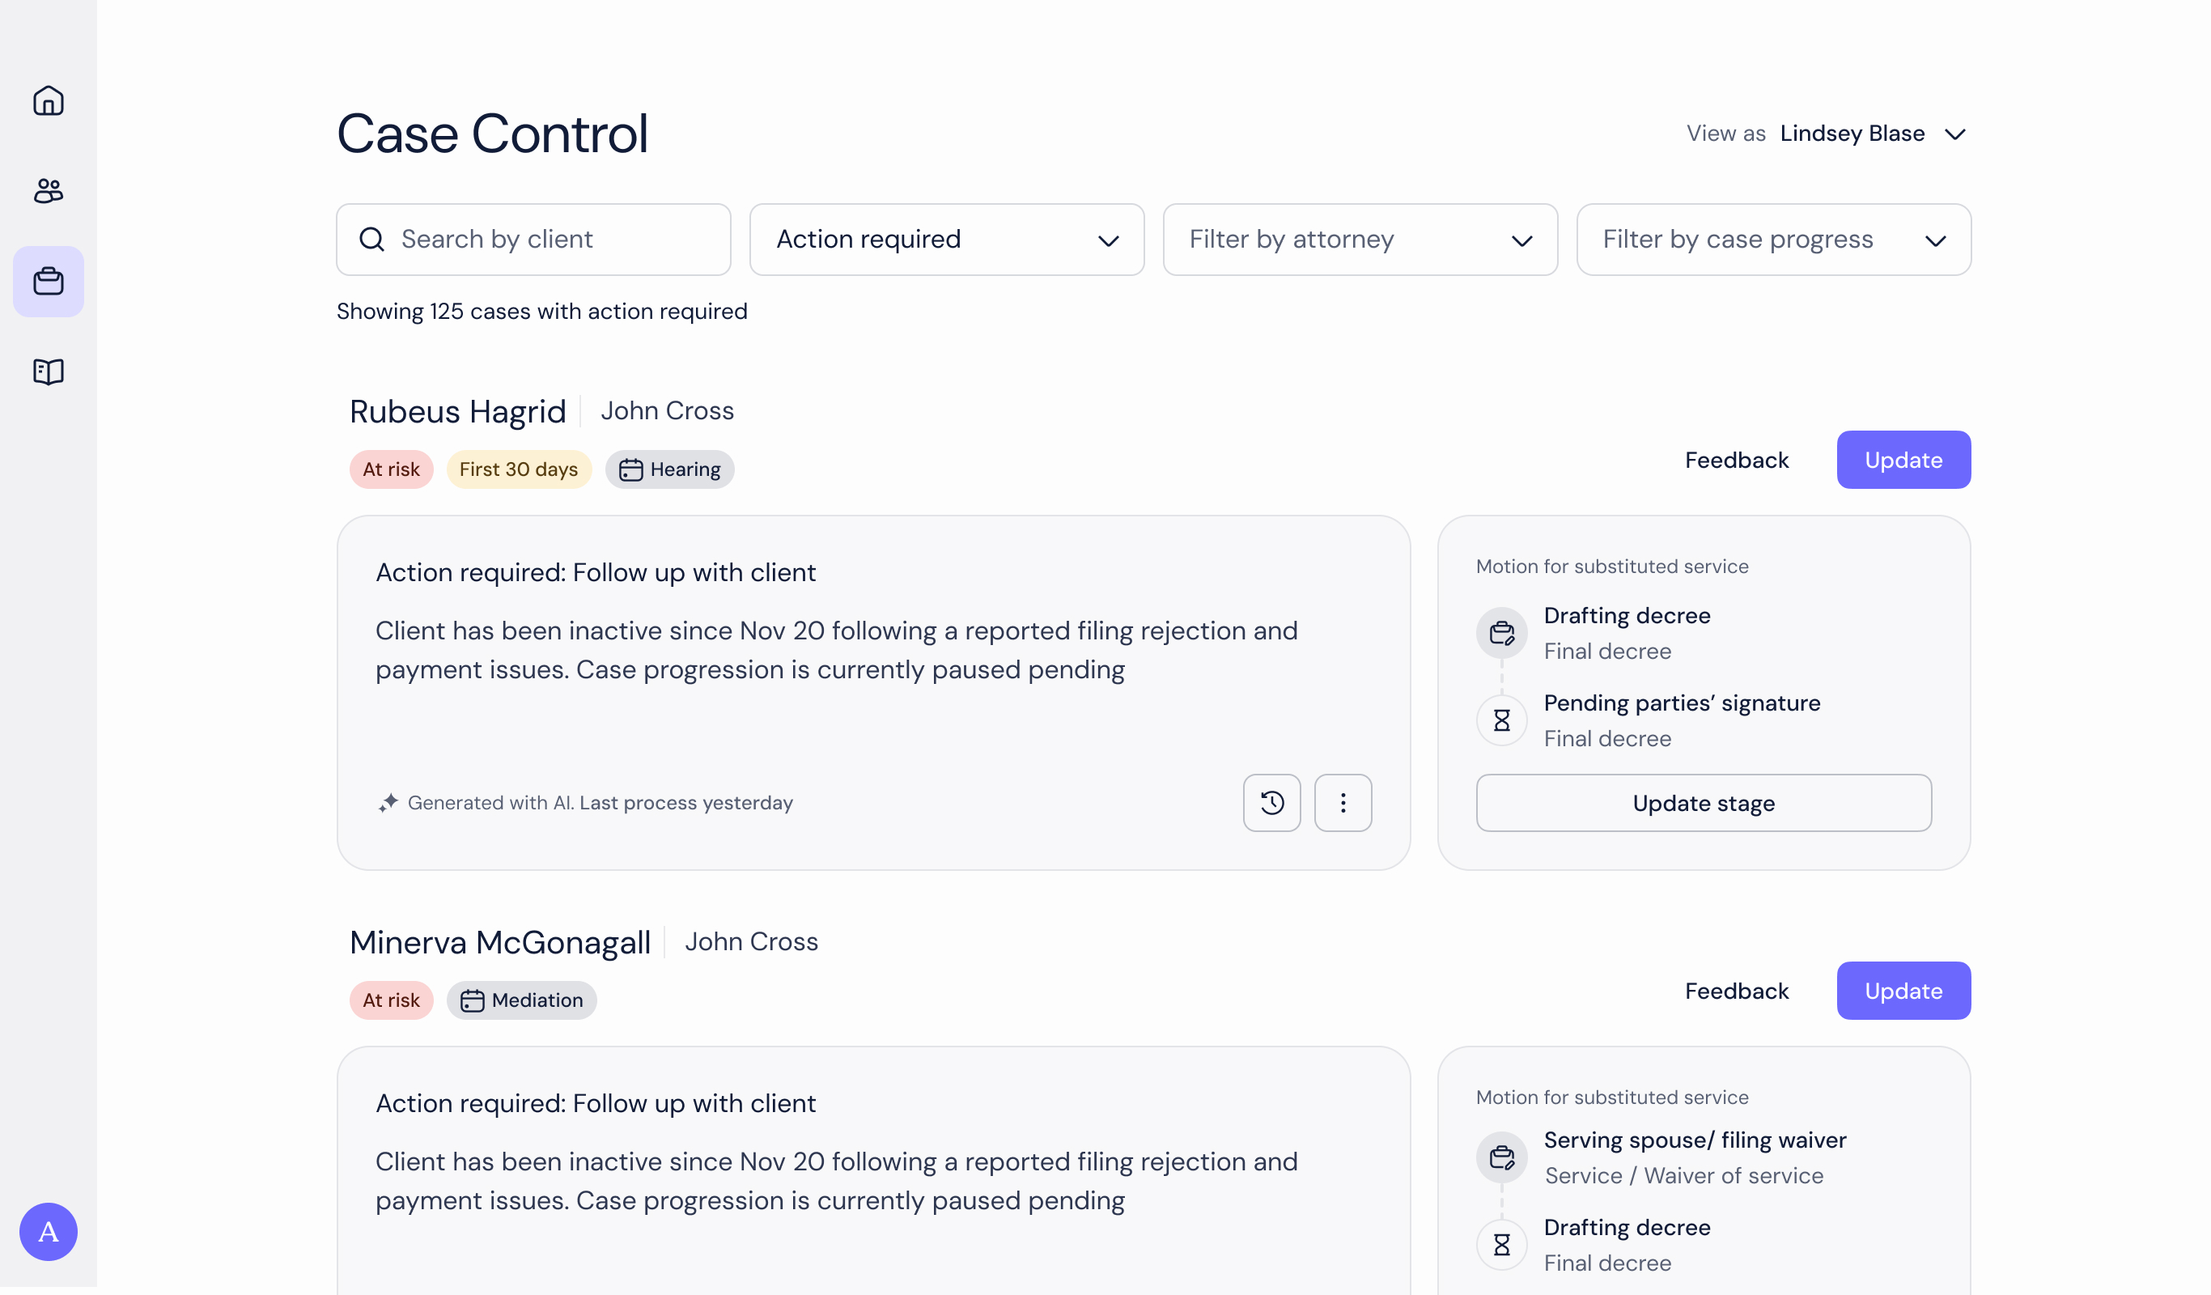Click the Hearing tag on Hagrid's case
Image resolution: width=2211 pixels, height=1295 pixels.
click(669, 469)
